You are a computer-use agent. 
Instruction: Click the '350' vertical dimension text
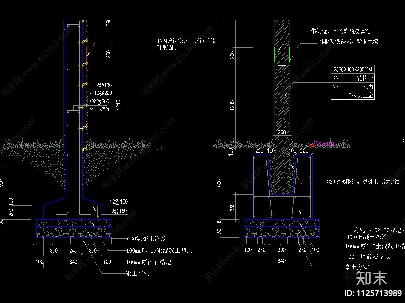coord(232,207)
